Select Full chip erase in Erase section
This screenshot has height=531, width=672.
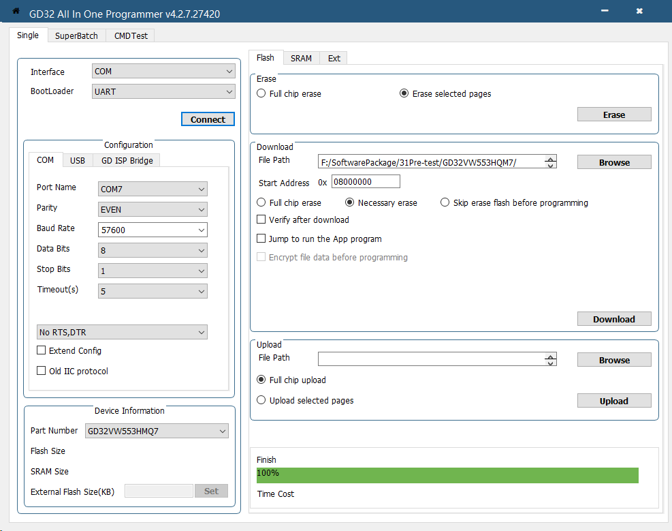(x=261, y=93)
